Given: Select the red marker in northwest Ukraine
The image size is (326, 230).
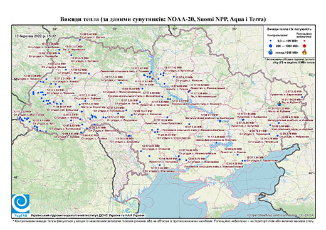Looking at the screenshot, I should (70, 52).
